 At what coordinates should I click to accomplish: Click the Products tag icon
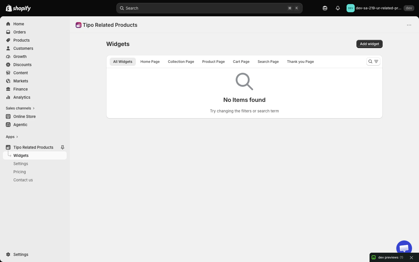point(8,40)
